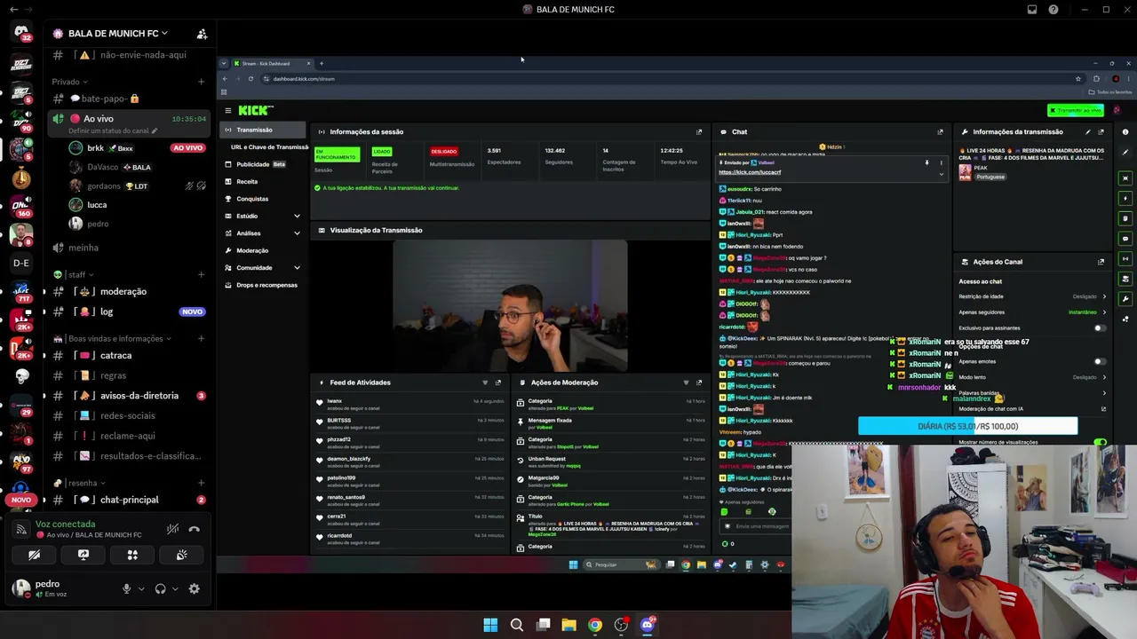Pop out Ações do Canal panel
Image resolution: width=1137 pixels, height=639 pixels.
(1101, 262)
